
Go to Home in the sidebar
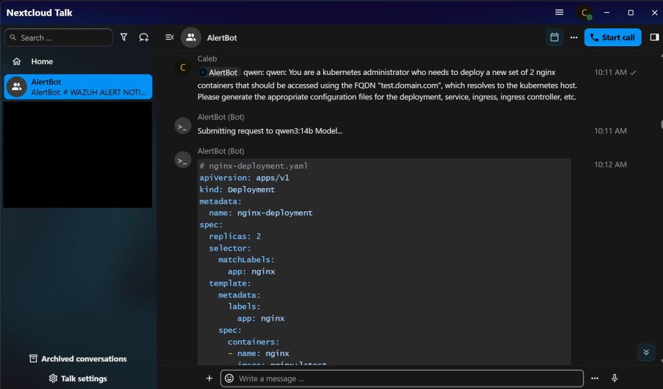tap(41, 61)
